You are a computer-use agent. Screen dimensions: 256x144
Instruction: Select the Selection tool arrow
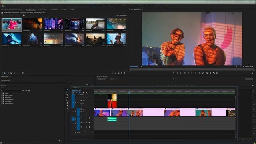pos(68,90)
